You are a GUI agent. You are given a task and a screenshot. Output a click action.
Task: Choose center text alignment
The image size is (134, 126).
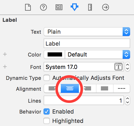point(70,88)
